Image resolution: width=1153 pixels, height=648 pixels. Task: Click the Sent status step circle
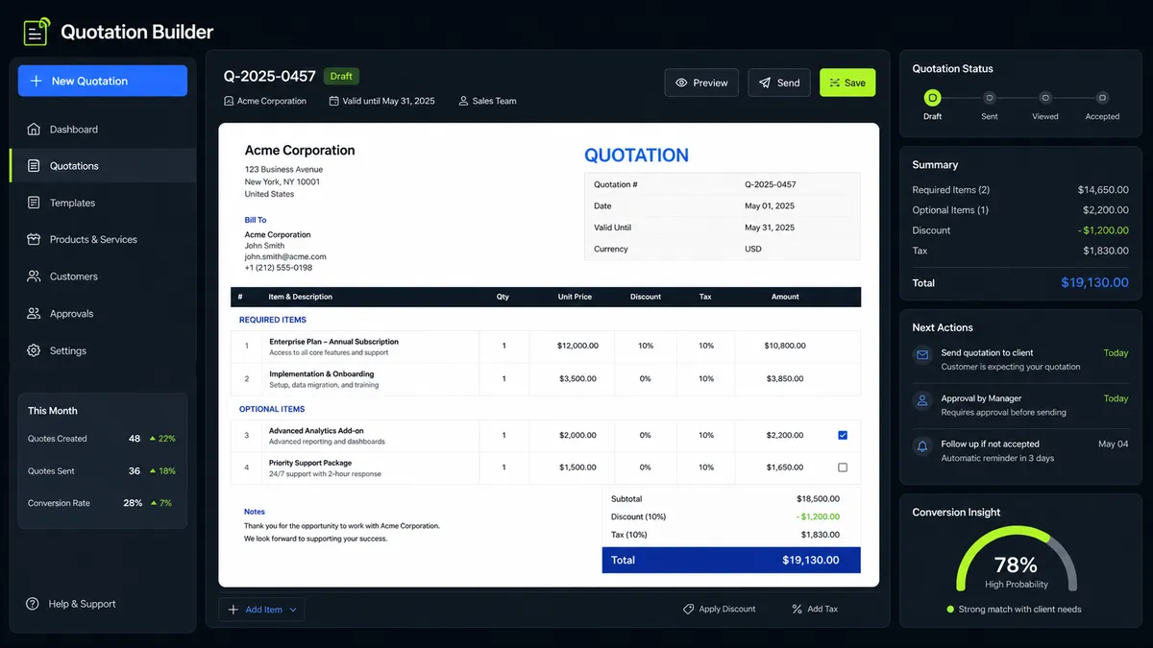tap(989, 97)
